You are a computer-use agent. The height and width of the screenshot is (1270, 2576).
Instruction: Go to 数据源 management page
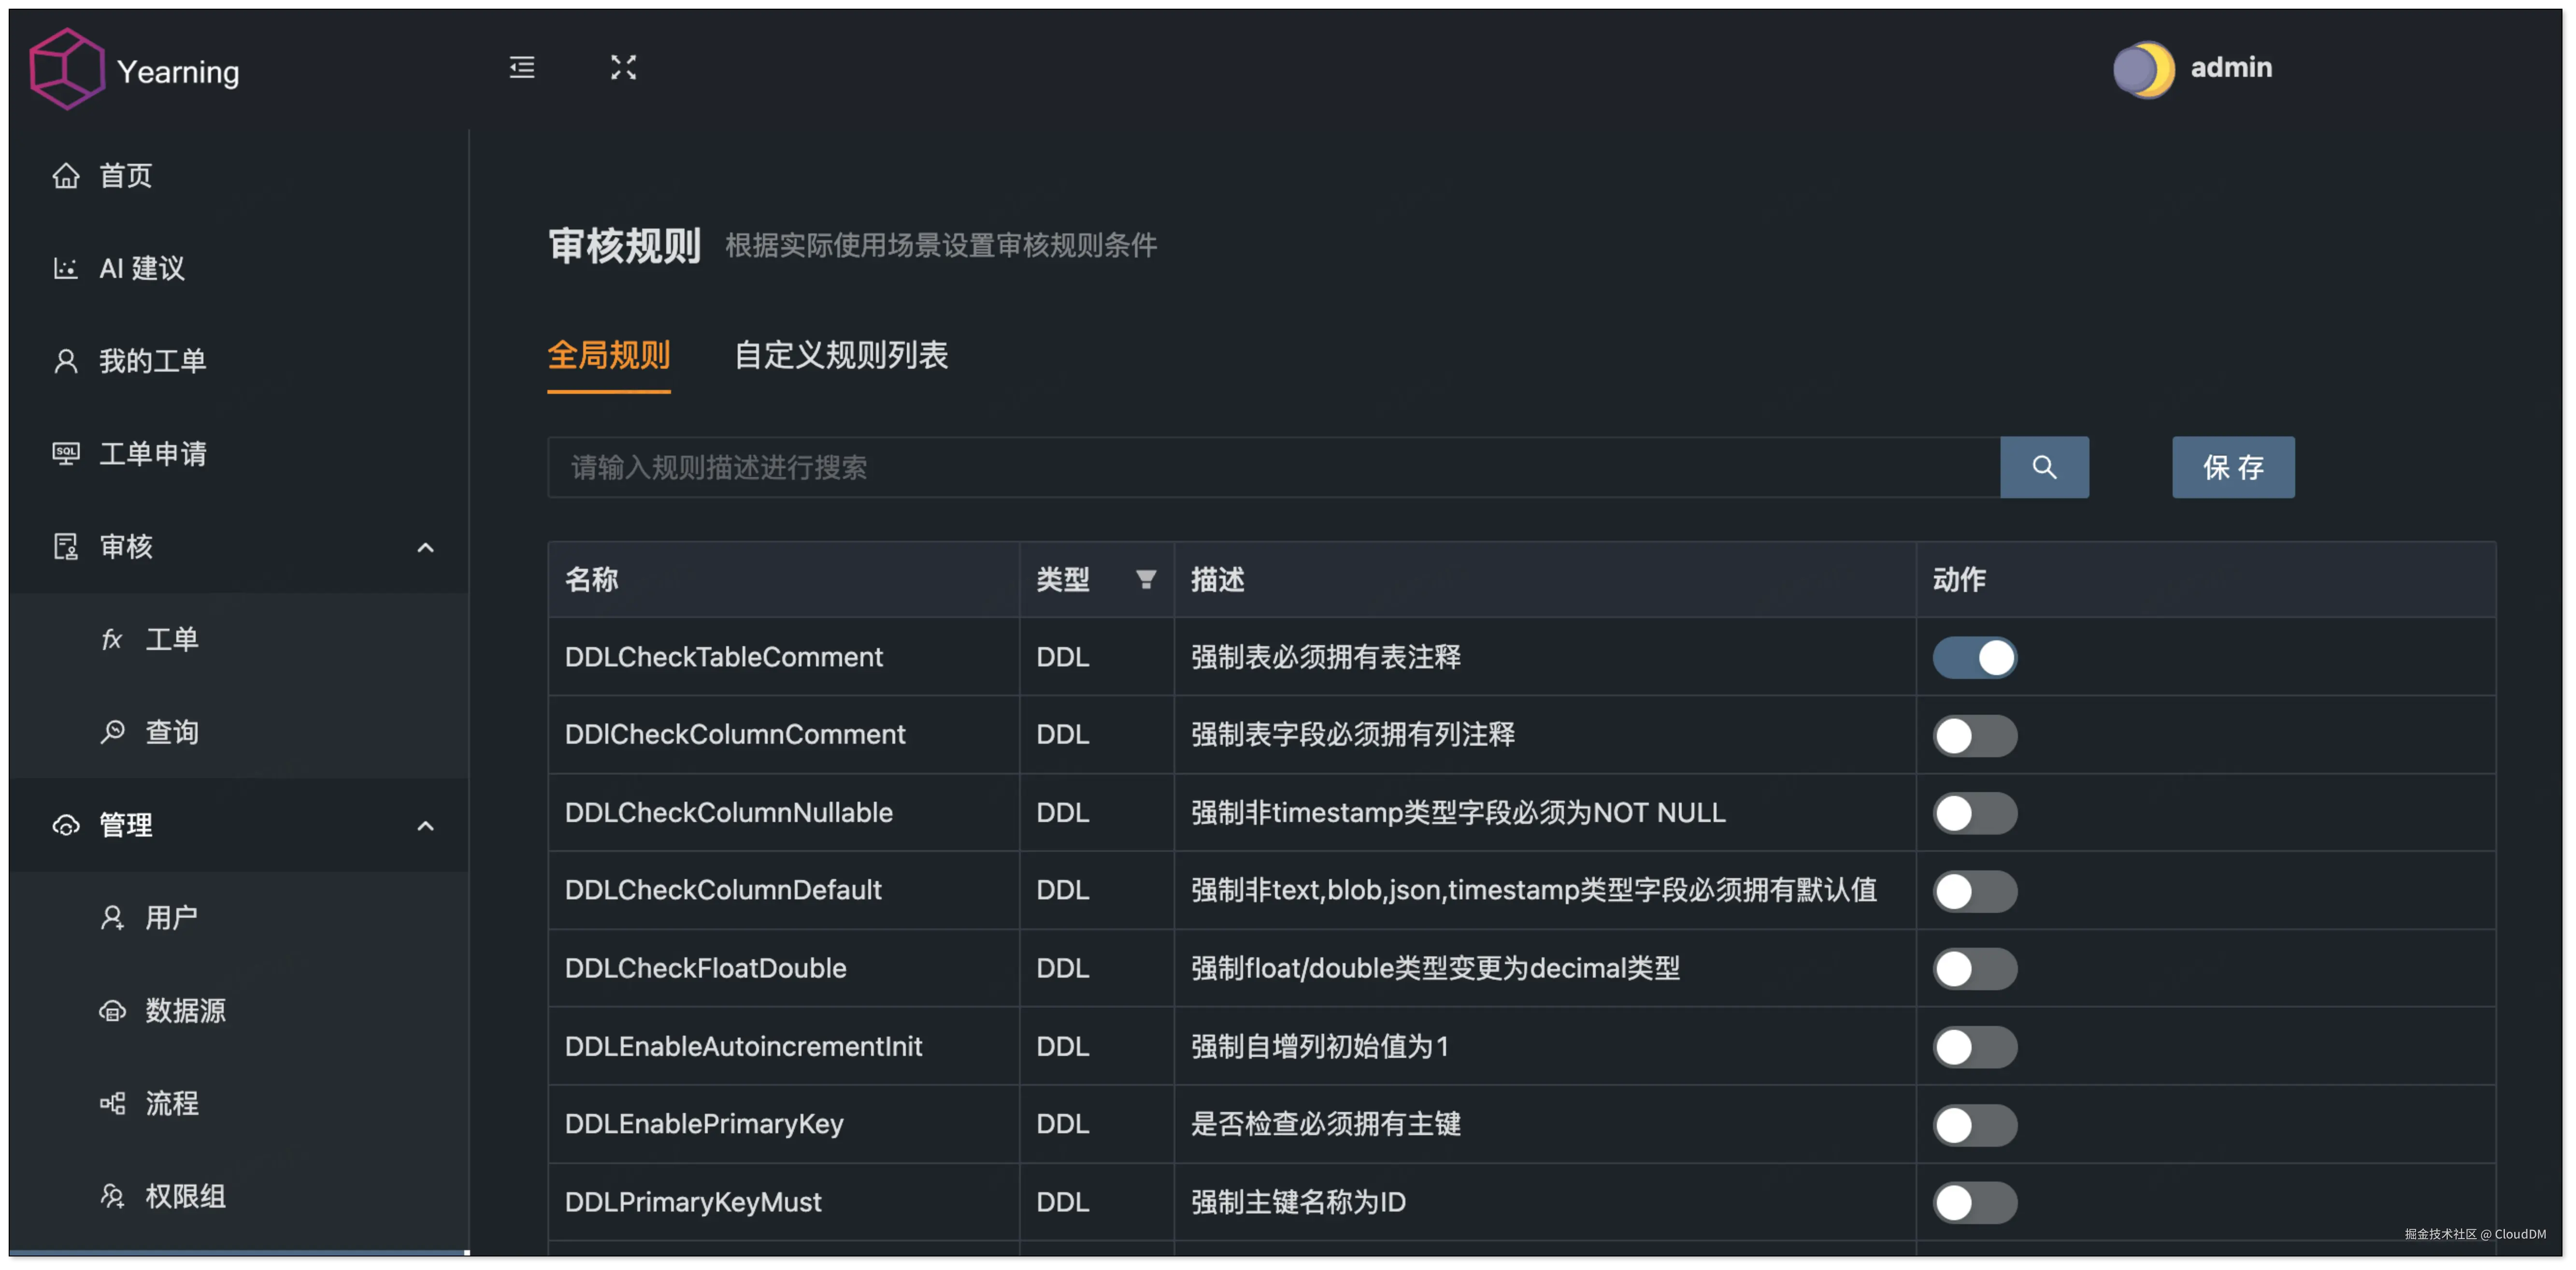(x=185, y=1010)
